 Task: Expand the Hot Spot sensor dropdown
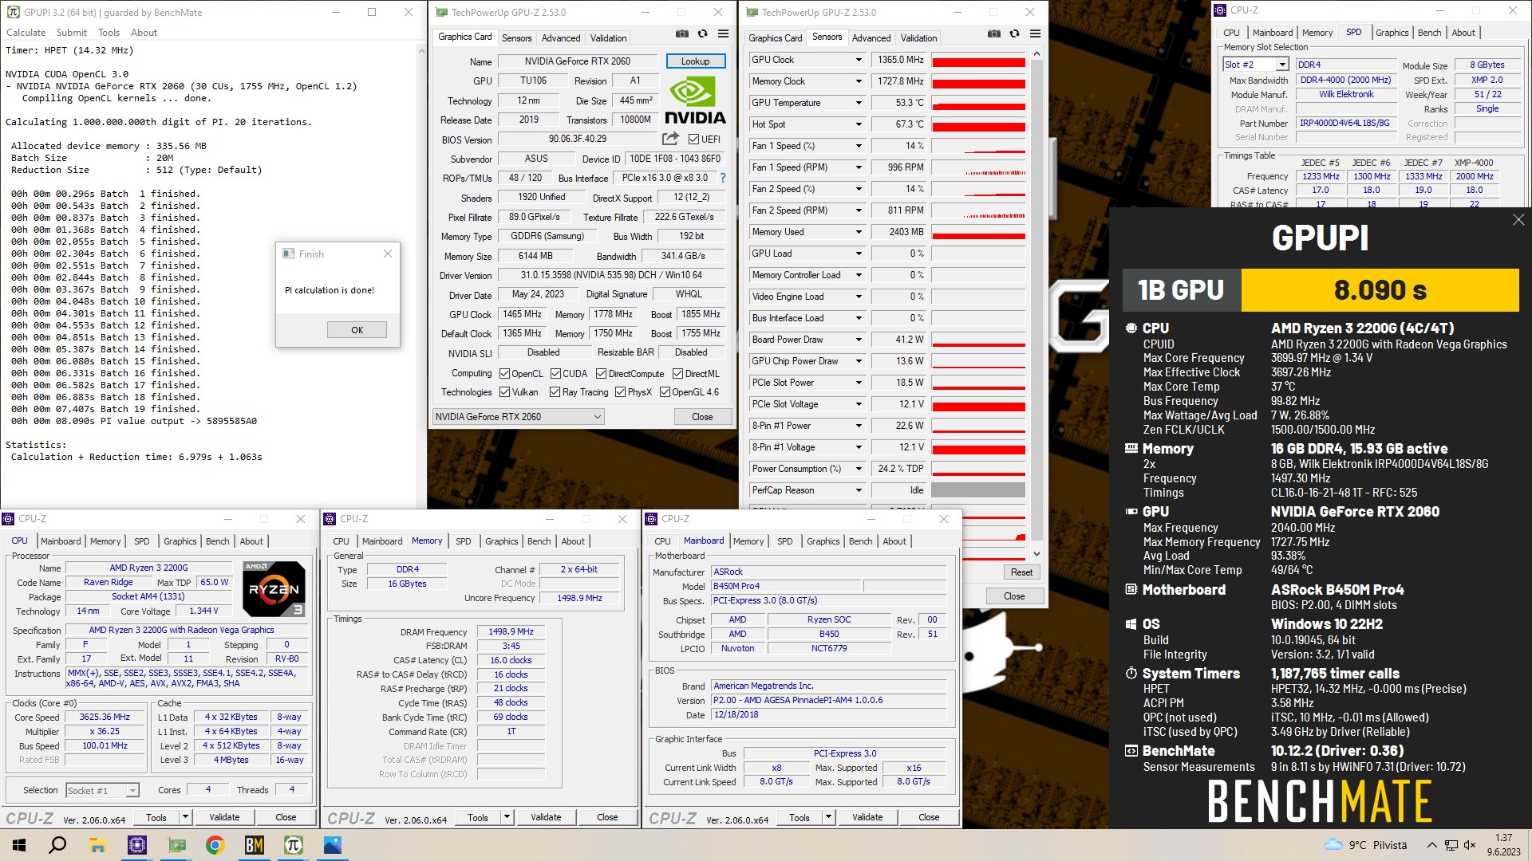coord(859,124)
